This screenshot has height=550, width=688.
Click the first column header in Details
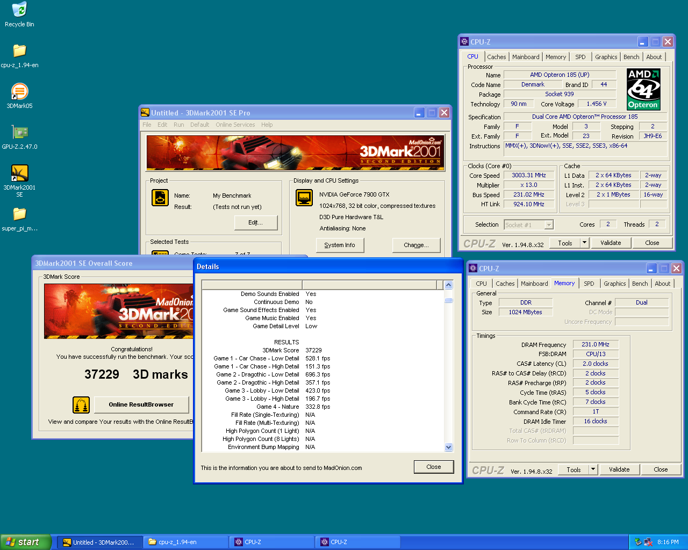[x=252, y=285]
